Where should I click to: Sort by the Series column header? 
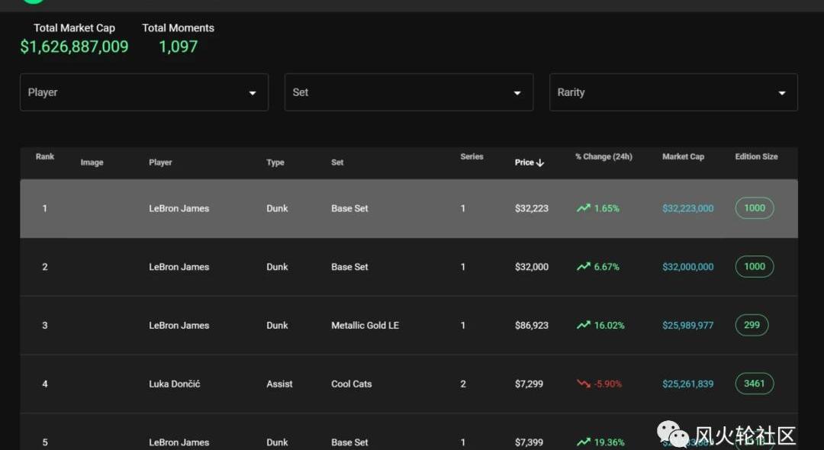tap(472, 156)
